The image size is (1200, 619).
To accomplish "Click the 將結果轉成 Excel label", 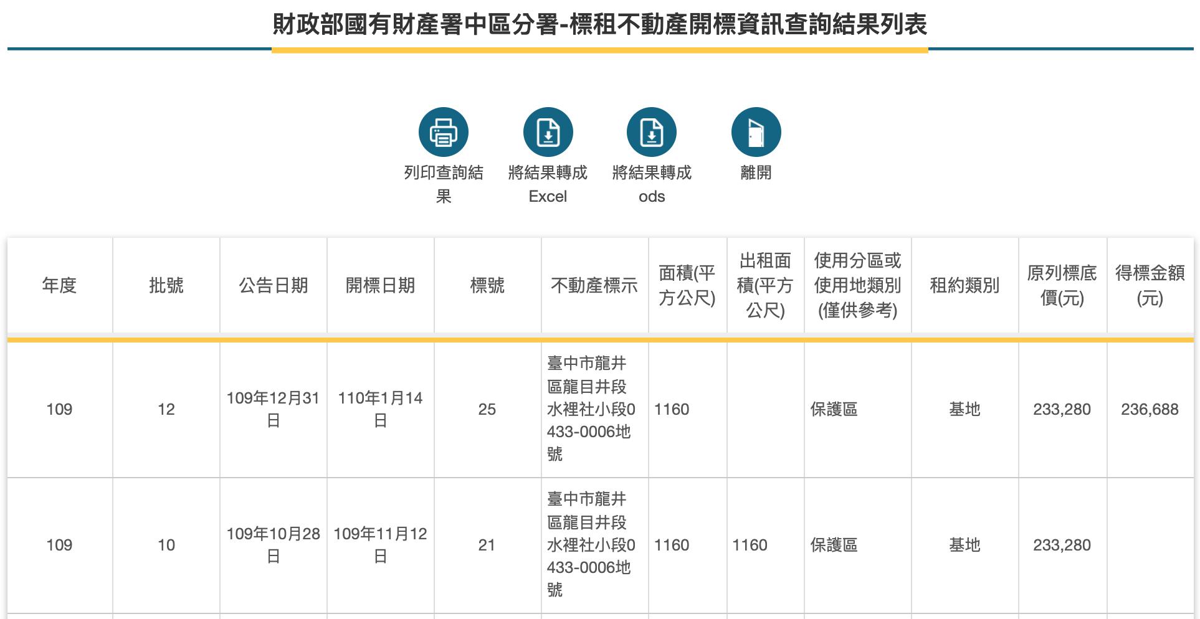I will click(x=548, y=184).
